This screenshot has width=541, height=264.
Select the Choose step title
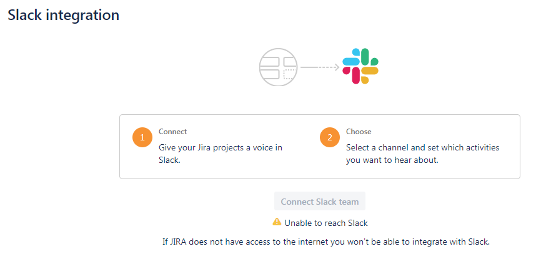(x=359, y=132)
